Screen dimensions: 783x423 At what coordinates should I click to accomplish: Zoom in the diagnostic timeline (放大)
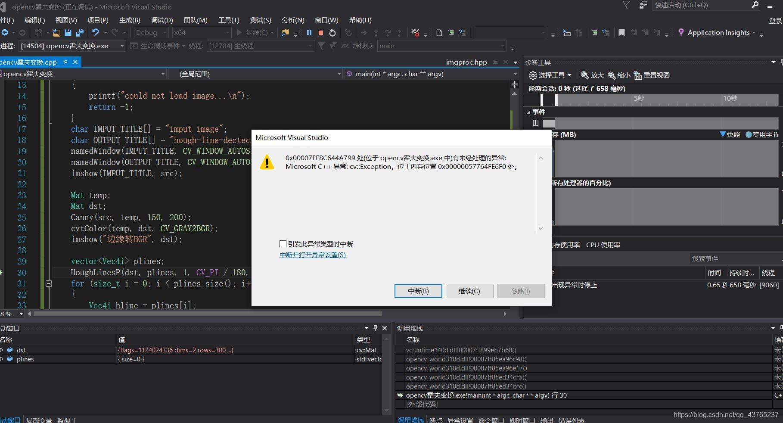(592, 75)
